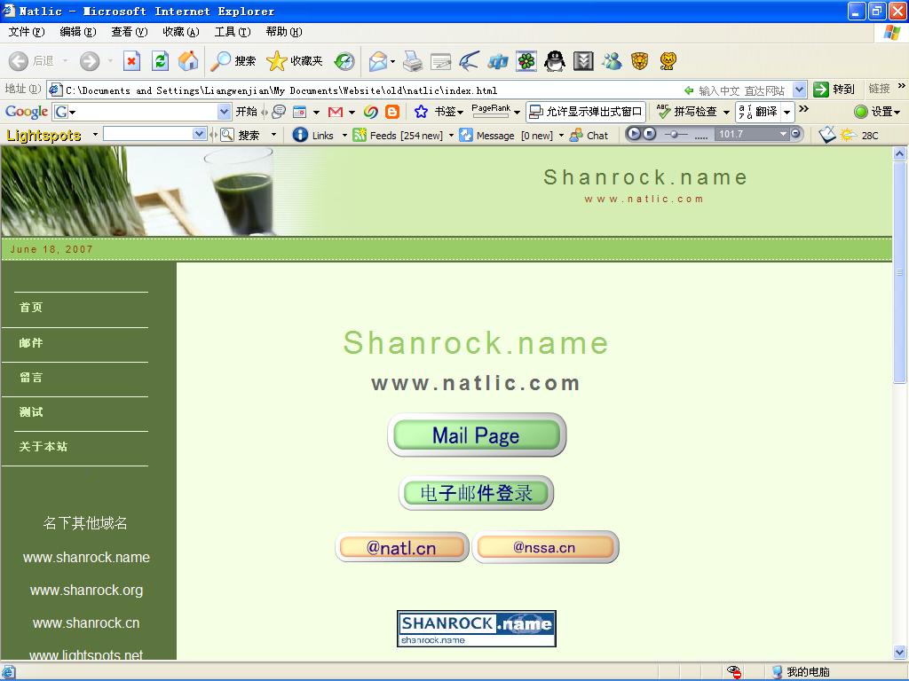Open the 留言 sidebar link
The image size is (909, 681).
click(x=31, y=378)
